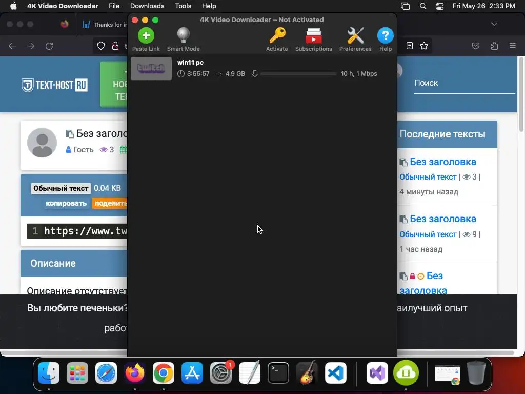
Task: Open the Pocket icon in Firefox
Action: point(476,46)
